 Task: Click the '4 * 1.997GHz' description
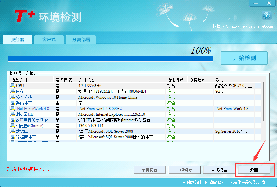point(90,85)
